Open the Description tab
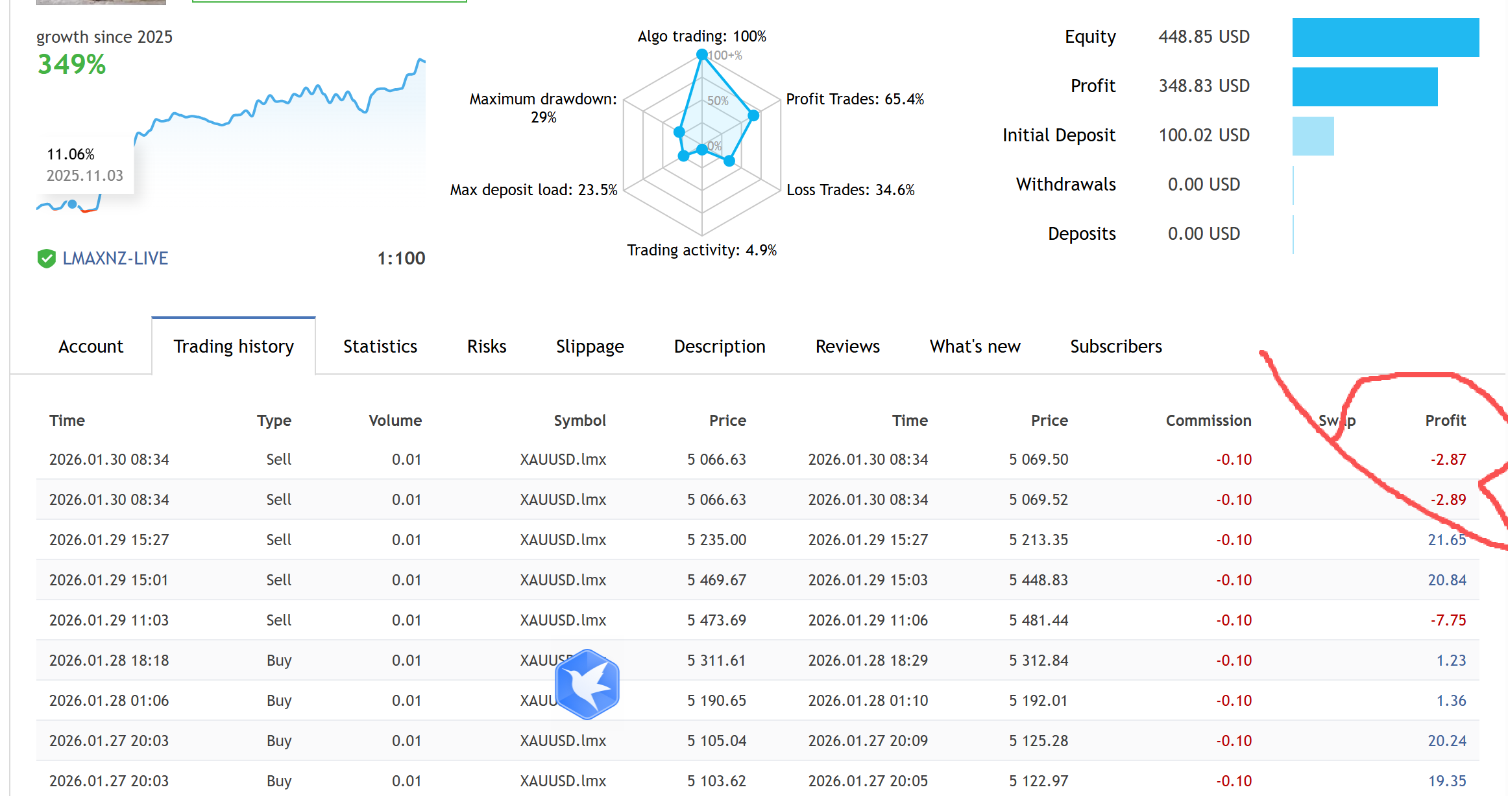This screenshot has height=796, width=1508. pos(719,347)
